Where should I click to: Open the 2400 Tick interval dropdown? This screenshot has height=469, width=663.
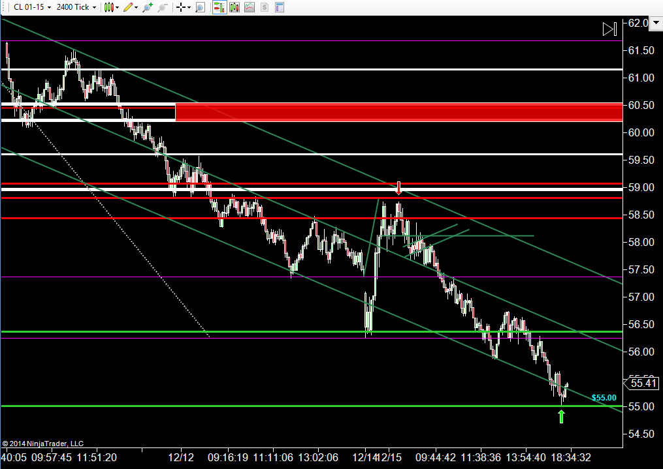click(76, 7)
